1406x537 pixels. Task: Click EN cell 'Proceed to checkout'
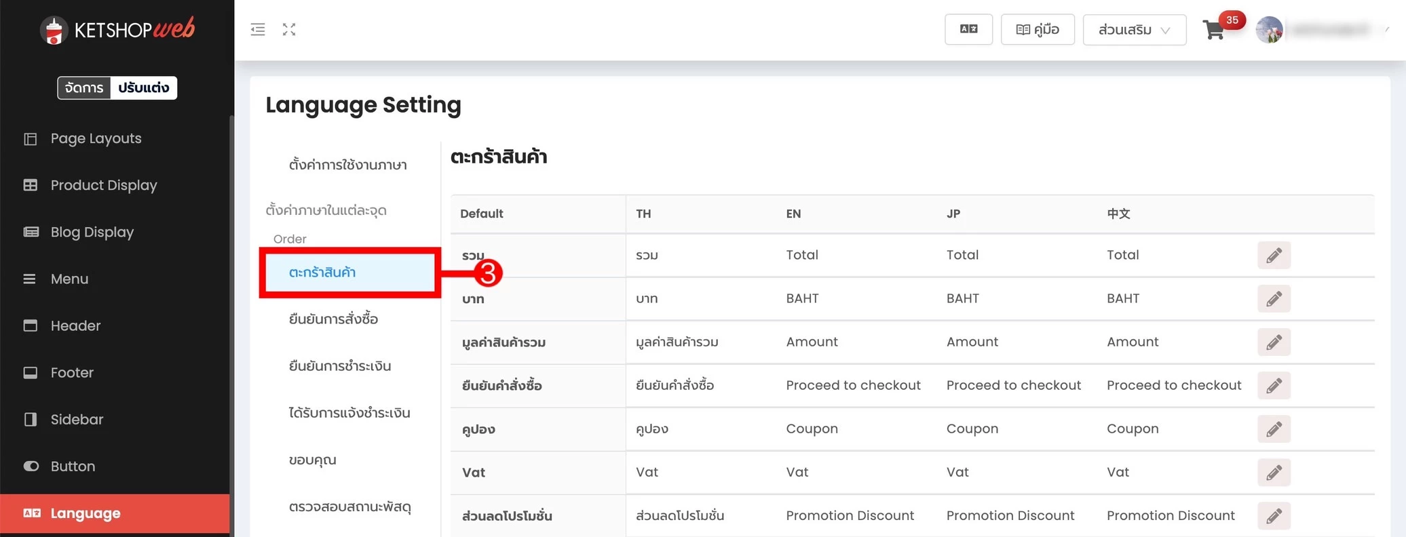(x=853, y=385)
